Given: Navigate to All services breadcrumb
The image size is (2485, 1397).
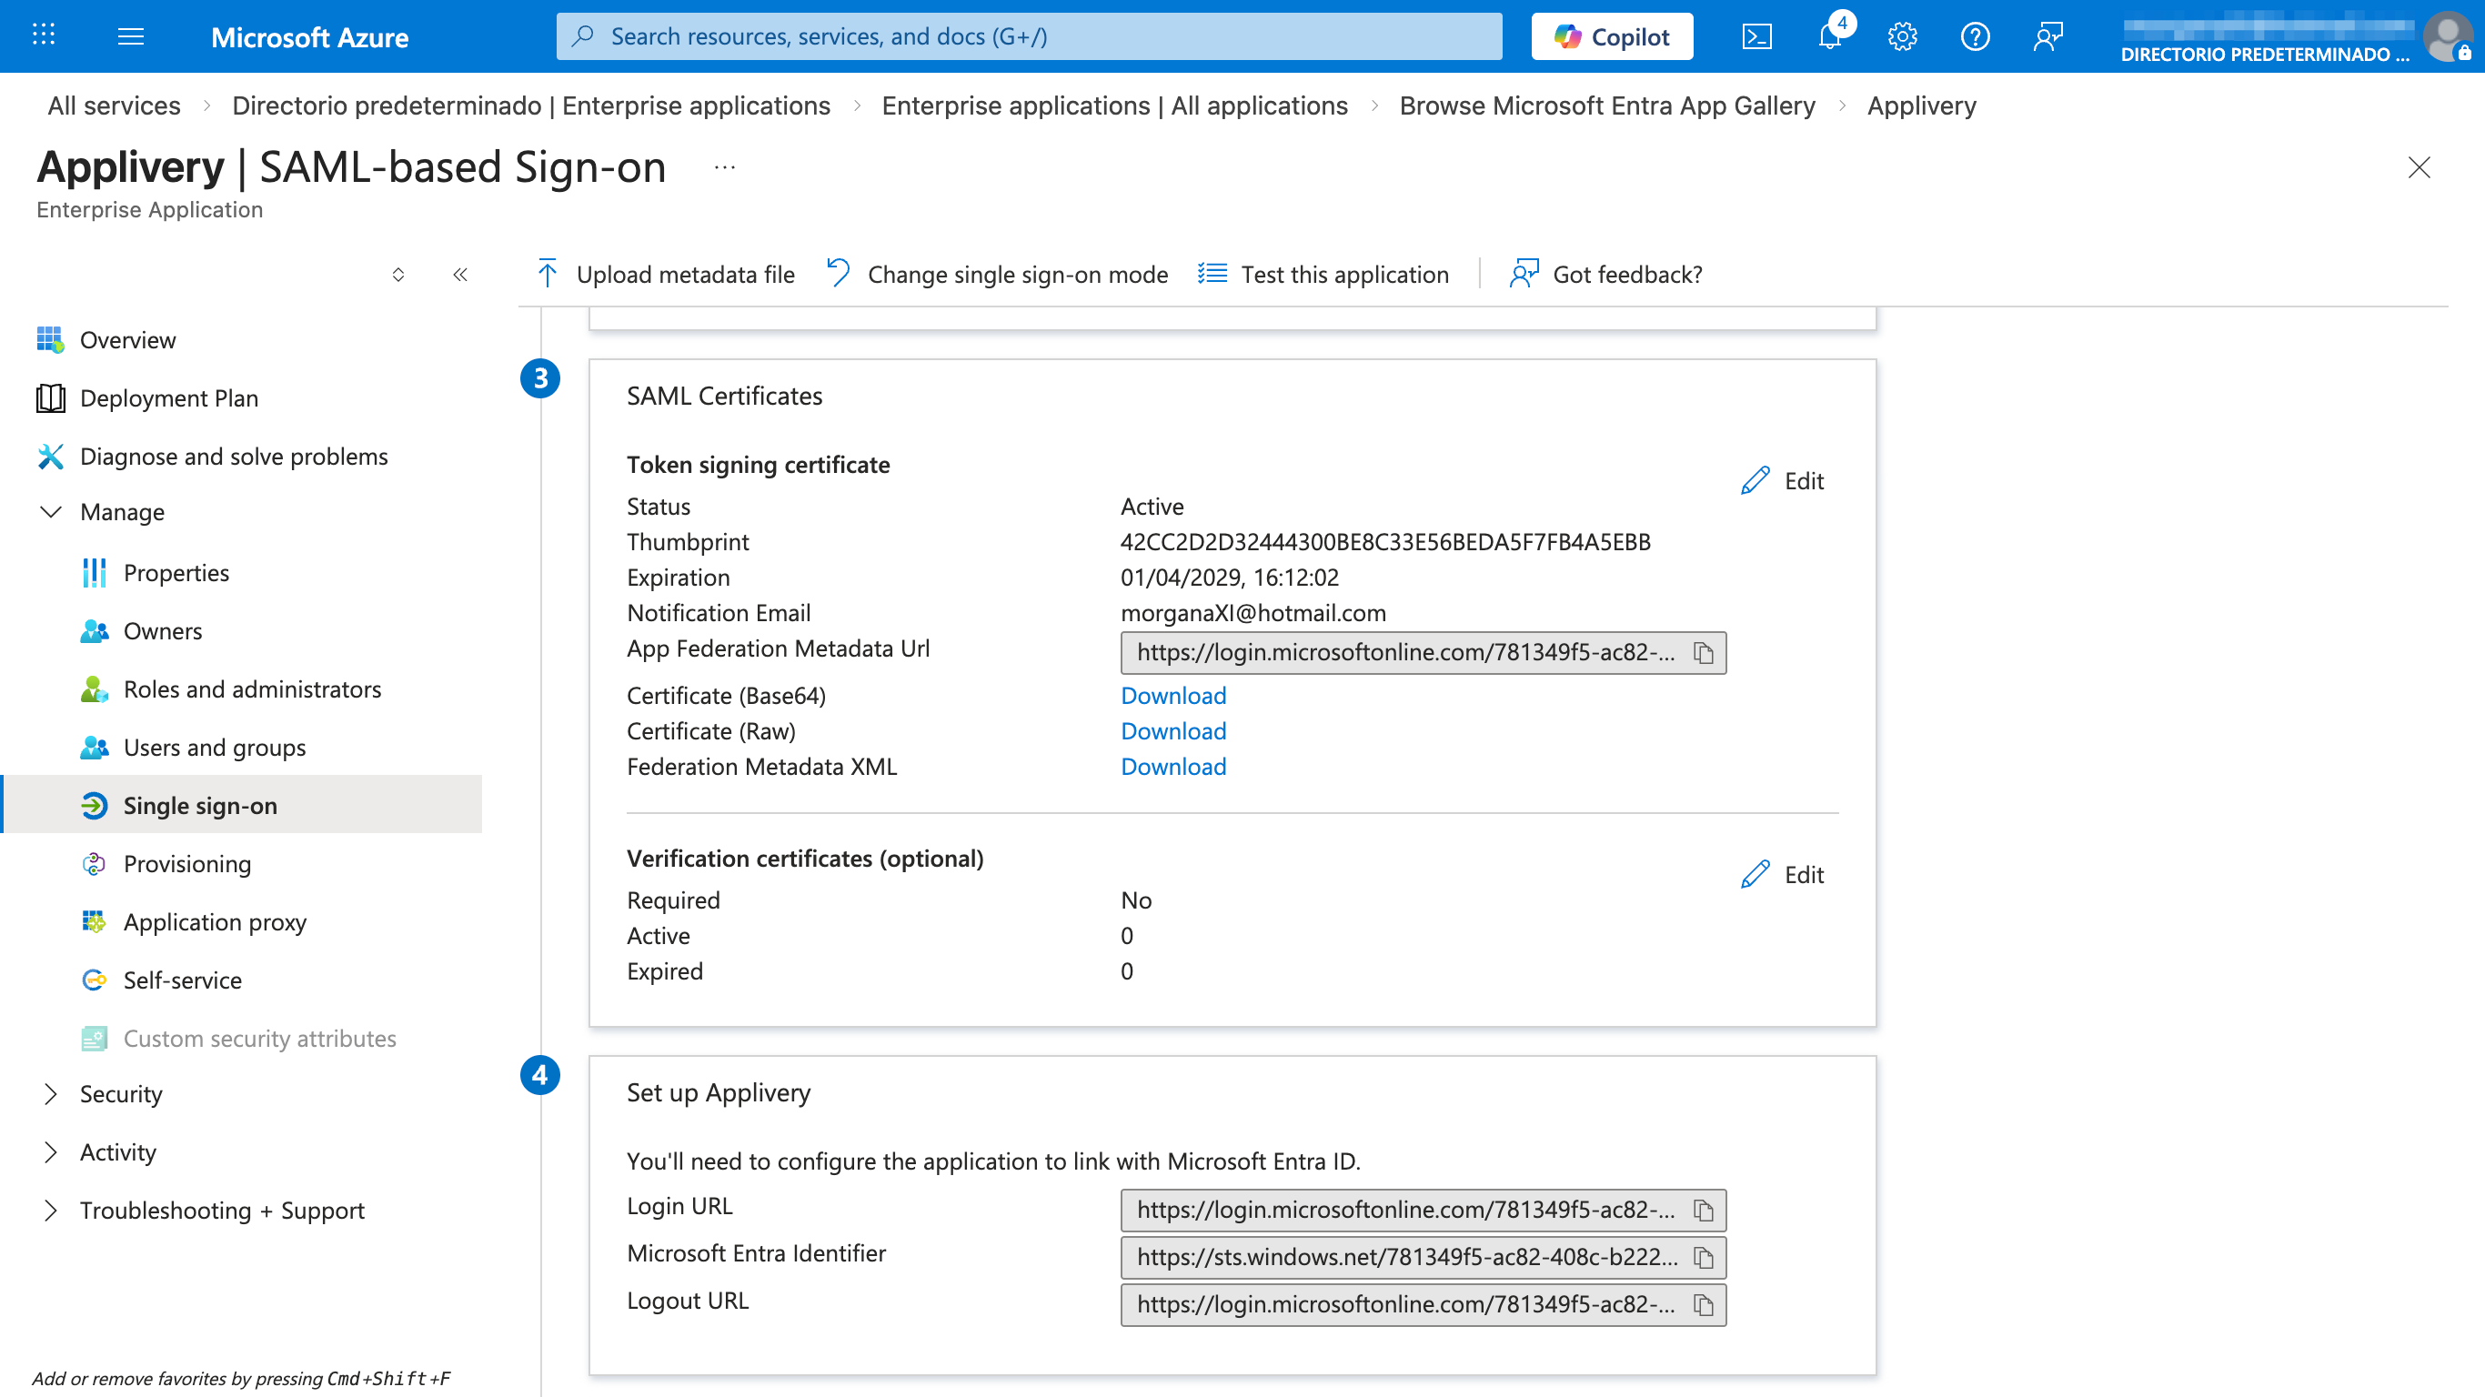Looking at the screenshot, I should tap(114, 106).
